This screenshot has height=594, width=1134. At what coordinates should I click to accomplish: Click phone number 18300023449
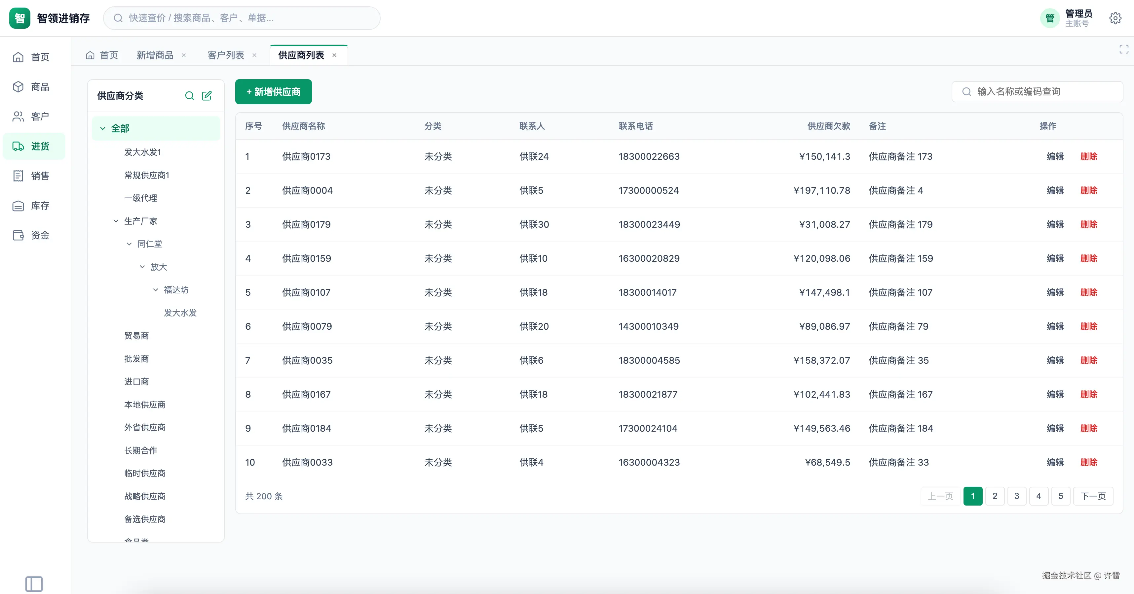click(649, 224)
